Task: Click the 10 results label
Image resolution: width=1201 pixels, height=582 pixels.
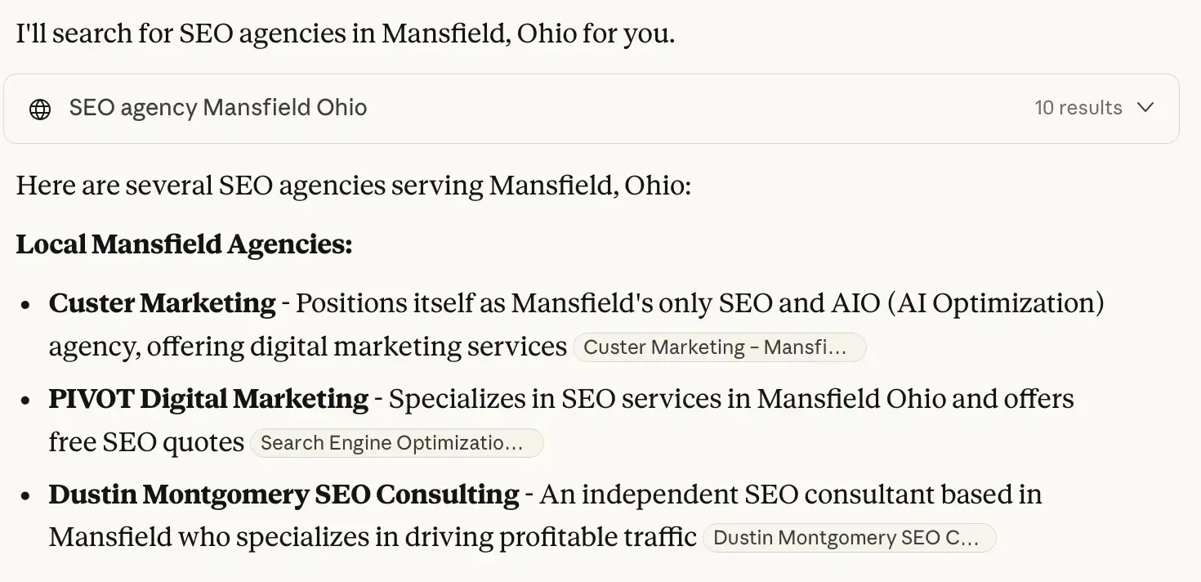Action: point(1078,107)
